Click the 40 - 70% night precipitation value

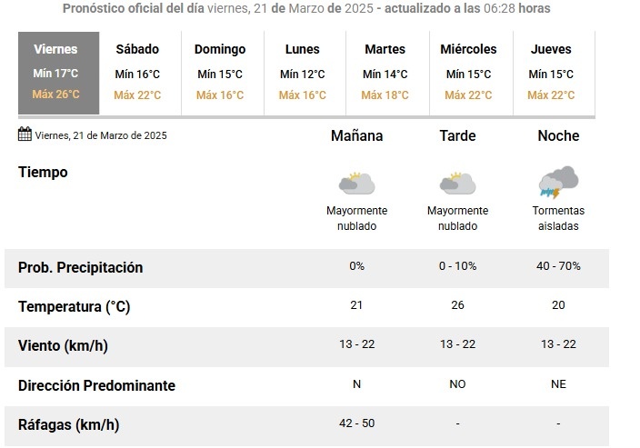point(558,266)
